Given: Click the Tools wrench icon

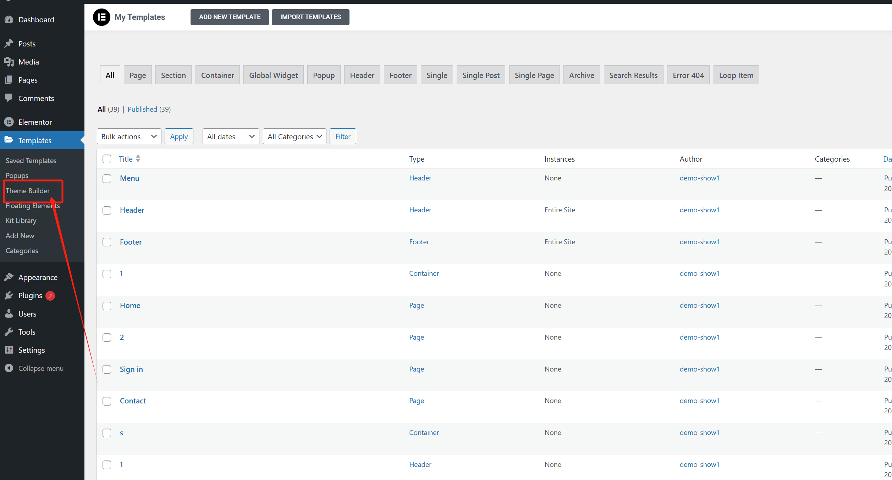Looking at the screenshot, I should tap(9, 332).
